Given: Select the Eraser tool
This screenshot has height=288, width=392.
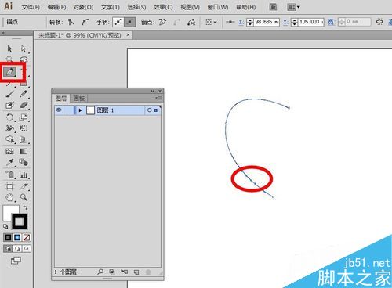Looking at the screenshot, I should [24, 105].
